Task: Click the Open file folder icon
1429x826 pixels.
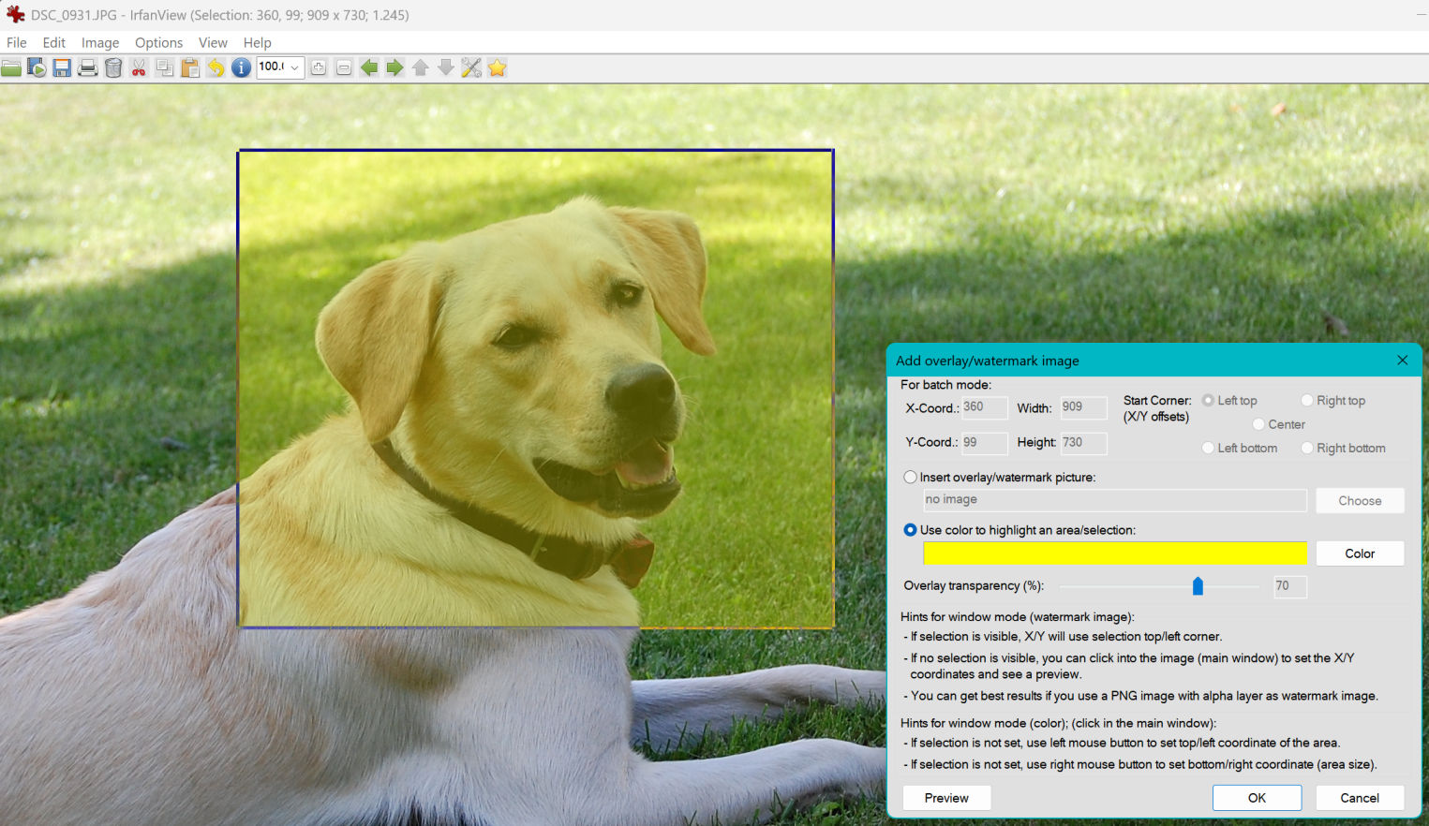Action: point(11,67)
